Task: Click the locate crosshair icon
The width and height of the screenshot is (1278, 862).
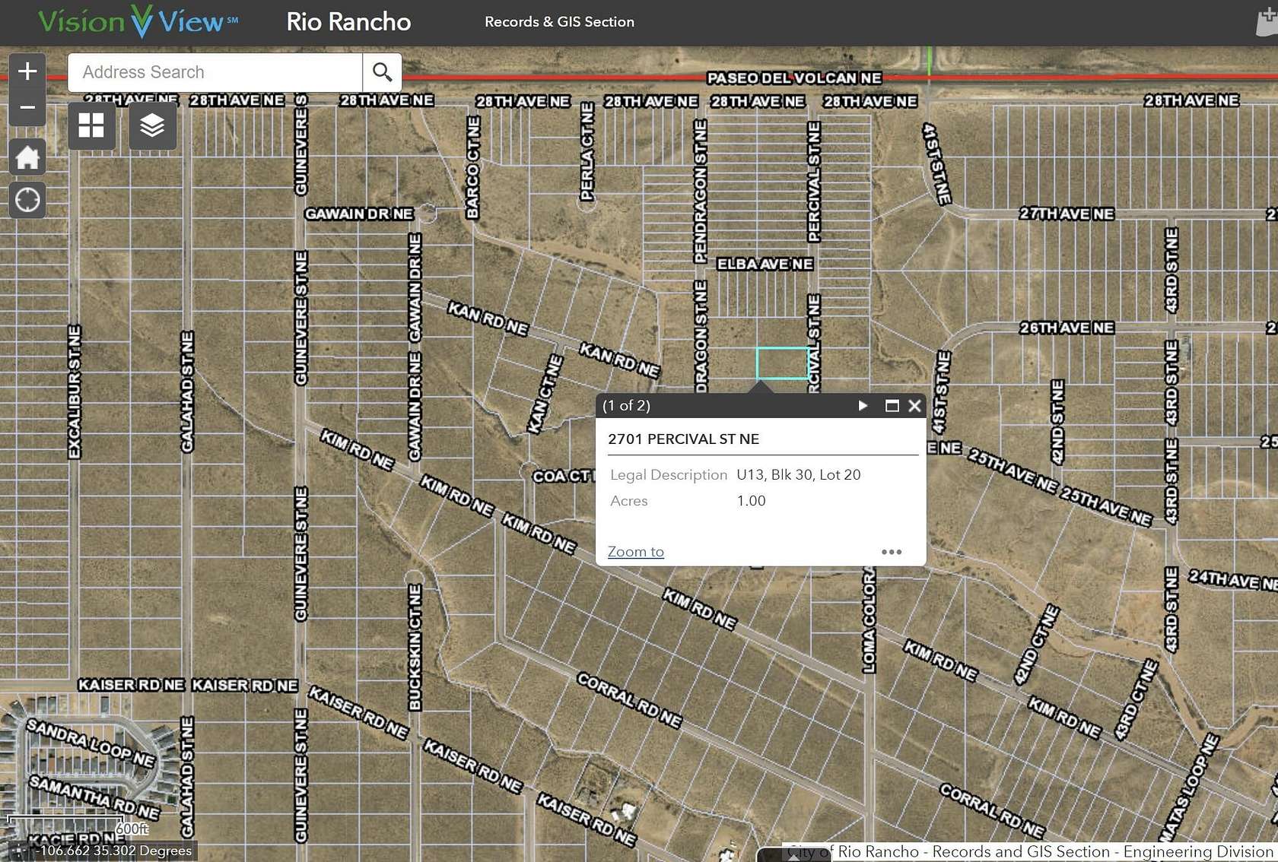Action: click(x=27, y=200)
